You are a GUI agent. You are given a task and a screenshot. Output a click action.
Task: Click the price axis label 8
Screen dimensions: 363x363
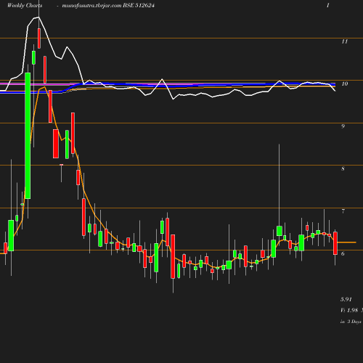click(x=343, y=168)
